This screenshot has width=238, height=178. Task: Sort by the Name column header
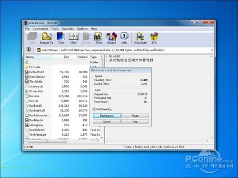pos(38,57)
